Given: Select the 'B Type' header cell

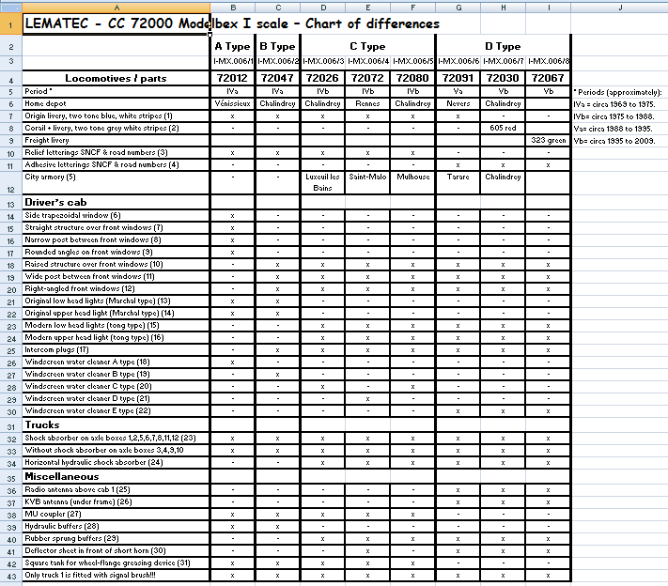Looking at the screenshot, I should point(277,46).
